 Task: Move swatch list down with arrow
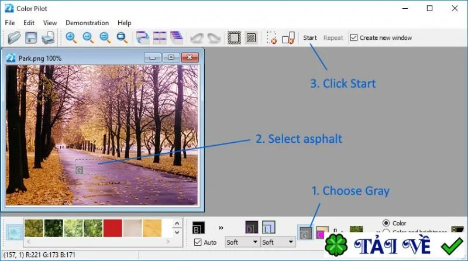[177, 232]
